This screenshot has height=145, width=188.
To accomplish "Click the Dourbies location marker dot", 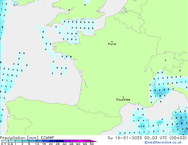I will 123,97.
